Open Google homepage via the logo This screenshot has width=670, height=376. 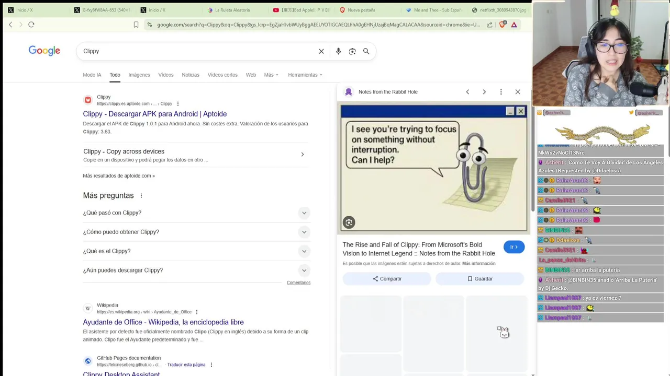click(44, 51)
